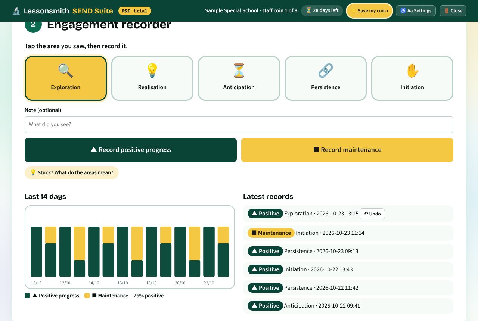This screenshot has width=478, height=321.
Task: Click the chart bar above the 22/10 label
Action: pyautogui.click(x=209, y=252)
